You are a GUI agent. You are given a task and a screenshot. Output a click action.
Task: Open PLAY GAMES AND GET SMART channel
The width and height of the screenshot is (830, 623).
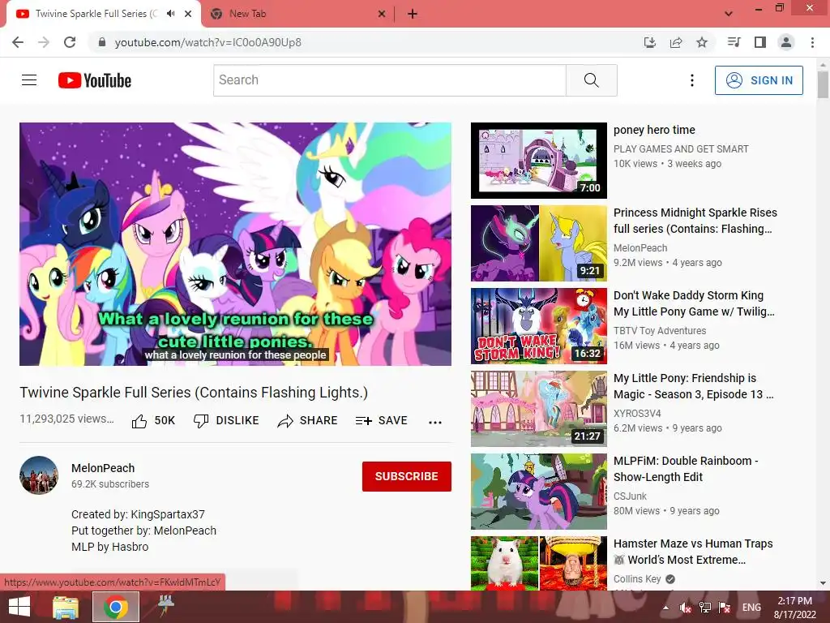[681, 149]
